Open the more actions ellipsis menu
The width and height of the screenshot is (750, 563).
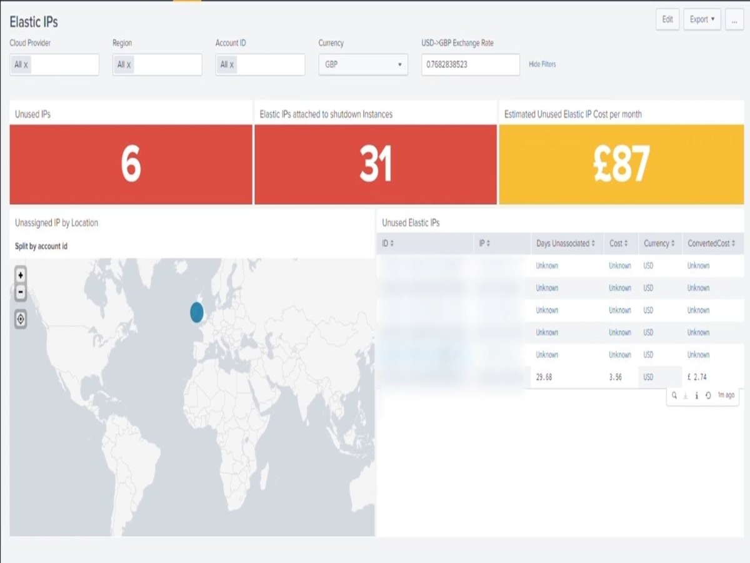734,19
